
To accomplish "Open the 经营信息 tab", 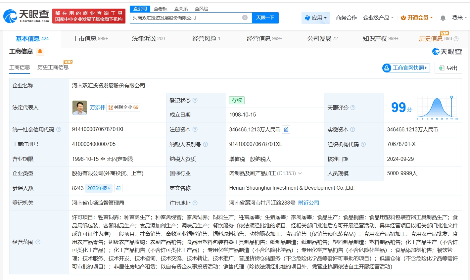I will 264,39.
